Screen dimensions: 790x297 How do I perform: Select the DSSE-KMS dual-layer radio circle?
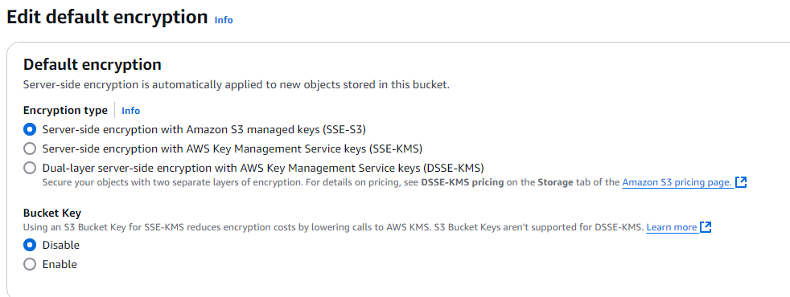30,168
